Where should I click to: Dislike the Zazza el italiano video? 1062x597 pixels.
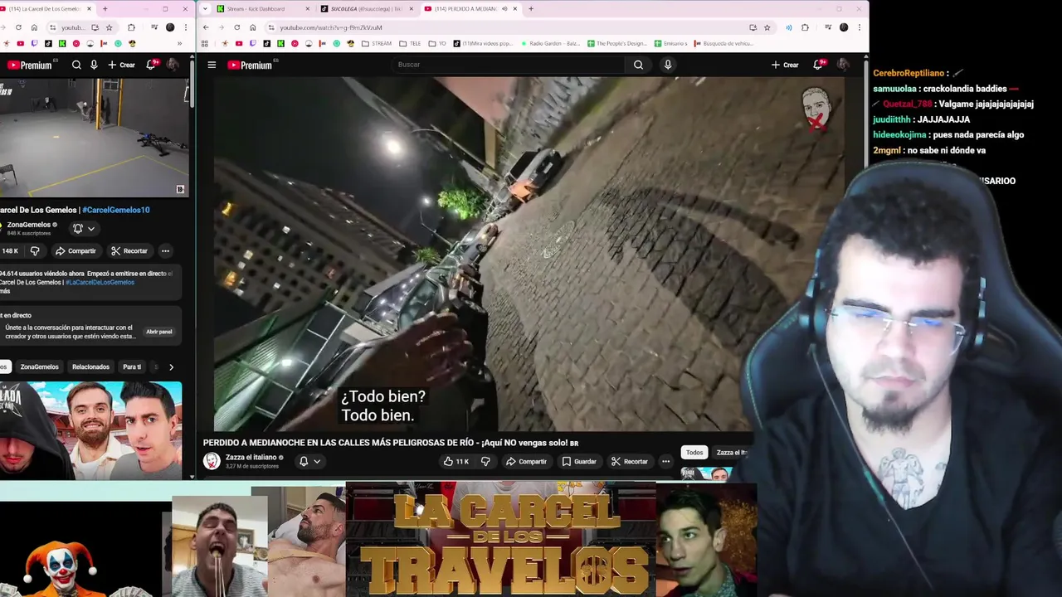click(486, 461)
